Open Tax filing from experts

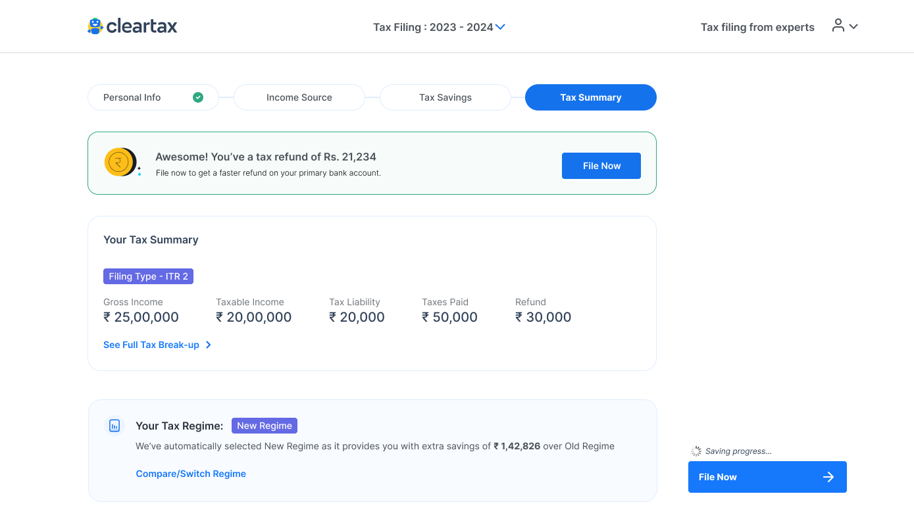coord(757,27)
